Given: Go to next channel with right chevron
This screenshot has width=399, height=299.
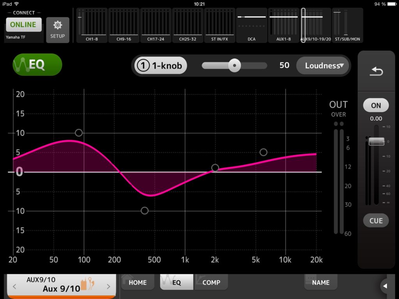Looking at the screenshot, I should (109, 287).
